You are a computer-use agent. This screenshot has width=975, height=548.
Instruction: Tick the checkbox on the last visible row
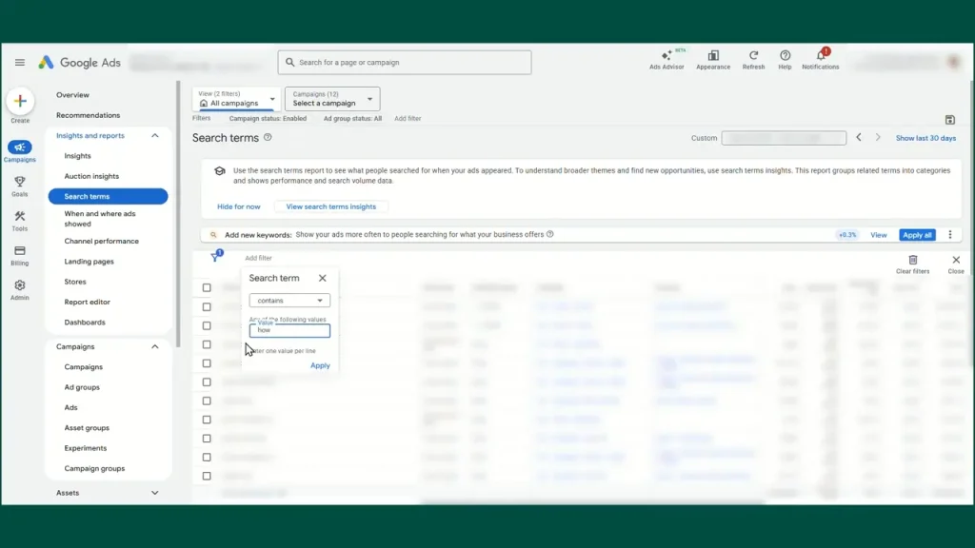point(207,476)
